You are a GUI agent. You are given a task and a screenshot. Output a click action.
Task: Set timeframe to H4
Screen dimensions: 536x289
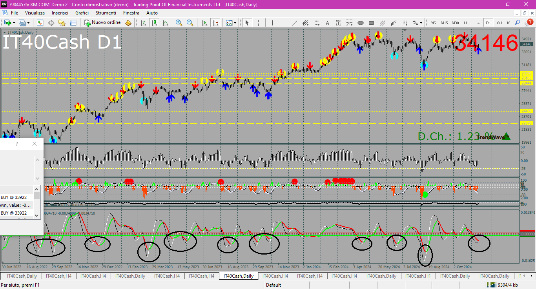click(x=477, y=23)
